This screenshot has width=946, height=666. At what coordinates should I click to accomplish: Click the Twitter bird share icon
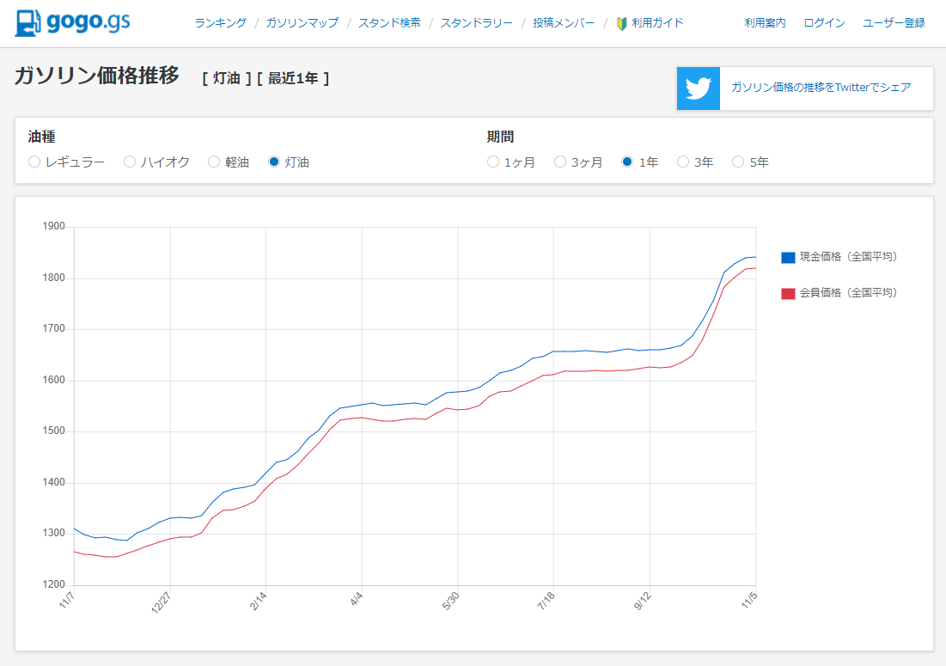point(698,88)
